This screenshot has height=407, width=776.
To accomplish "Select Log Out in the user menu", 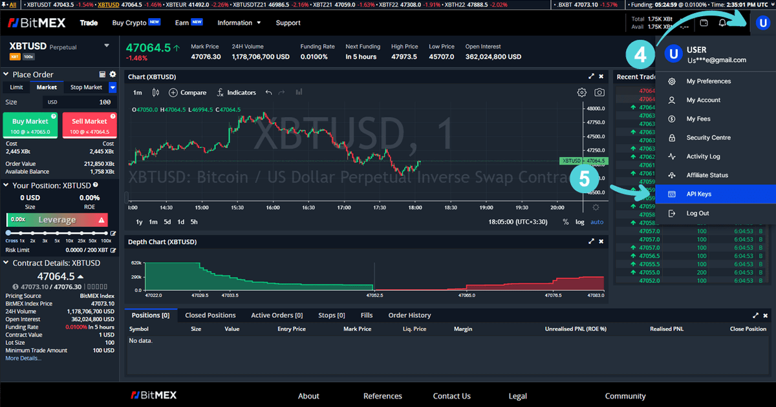I will pyautogui.click(x=716, y=213).
